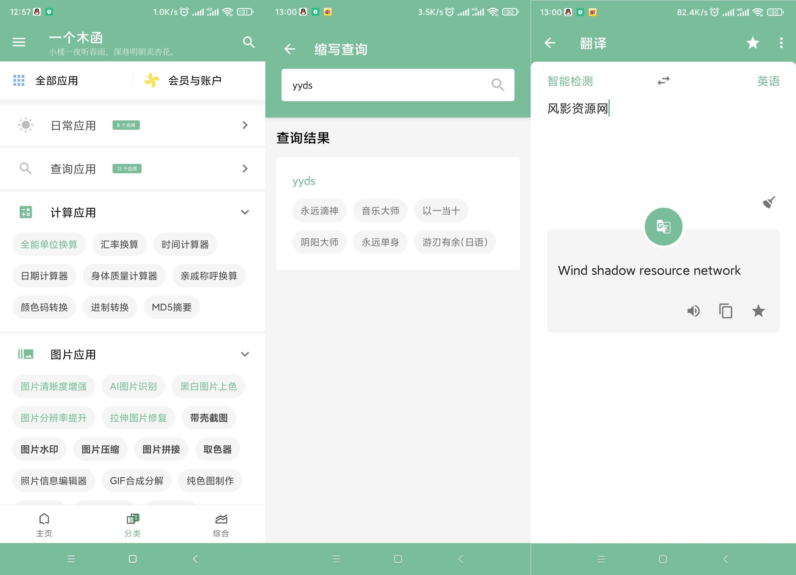Viewport: 796px width, 575px height.
Task: Open 进制转换 tool
Action: click(x=110, y=307)
